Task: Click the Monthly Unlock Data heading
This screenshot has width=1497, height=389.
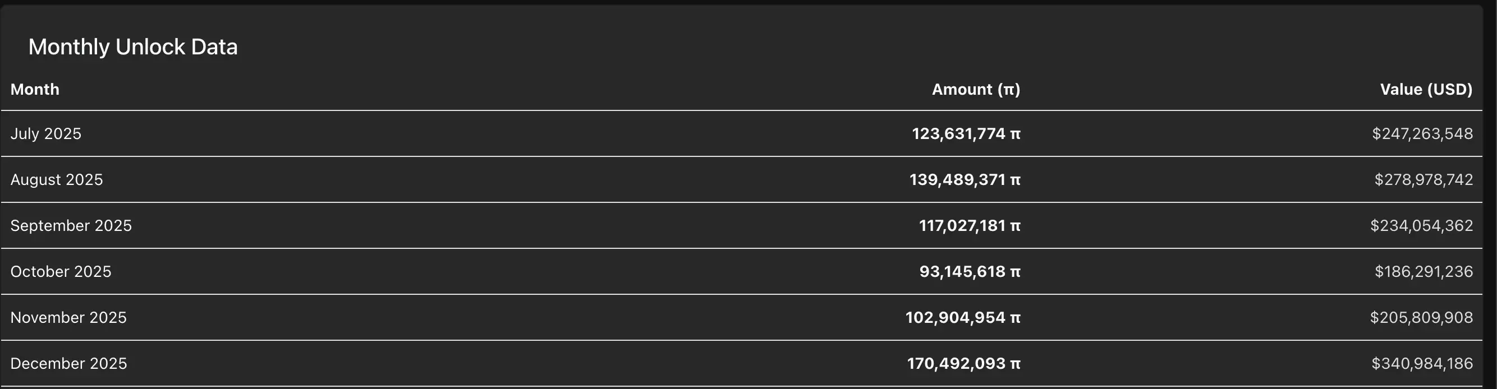Action: coord(133,47)
